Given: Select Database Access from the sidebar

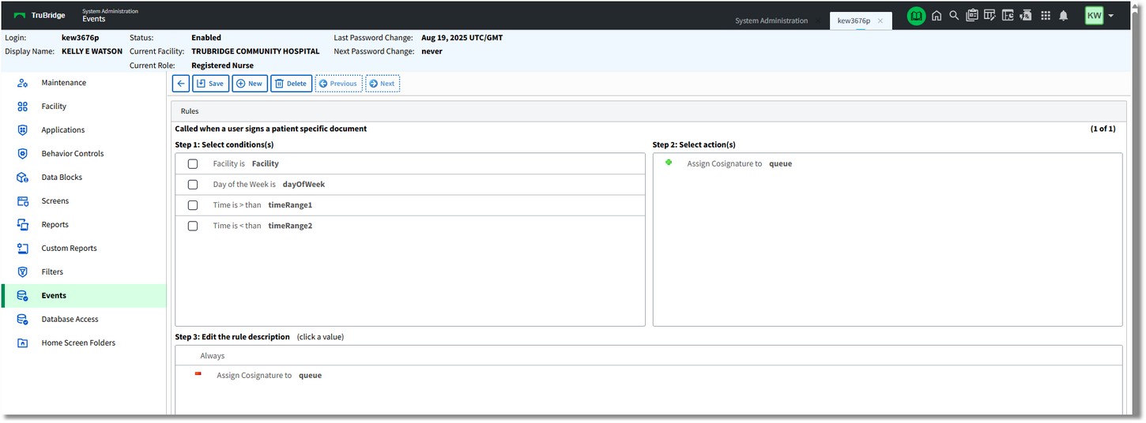Looking at the screenshot, I should point(70,320).
